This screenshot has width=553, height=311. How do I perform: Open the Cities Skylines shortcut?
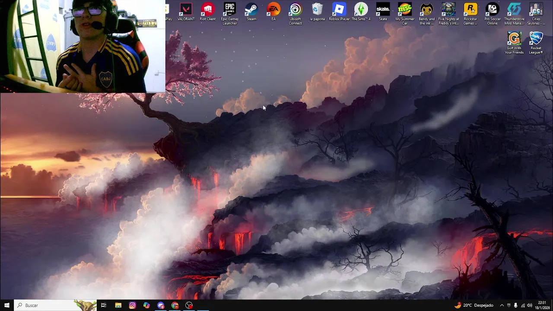click(536, 14)
